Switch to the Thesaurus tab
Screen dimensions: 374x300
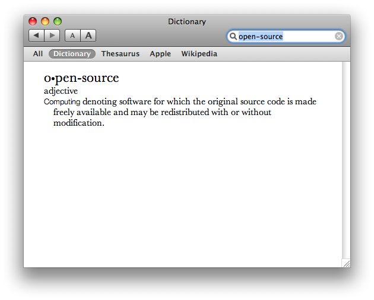pos(120,54)
